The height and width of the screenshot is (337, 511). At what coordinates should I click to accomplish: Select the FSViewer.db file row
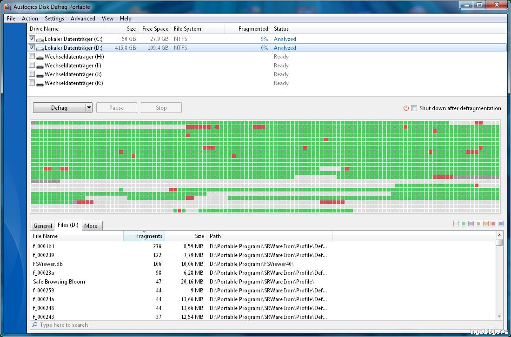click(263, 264)
